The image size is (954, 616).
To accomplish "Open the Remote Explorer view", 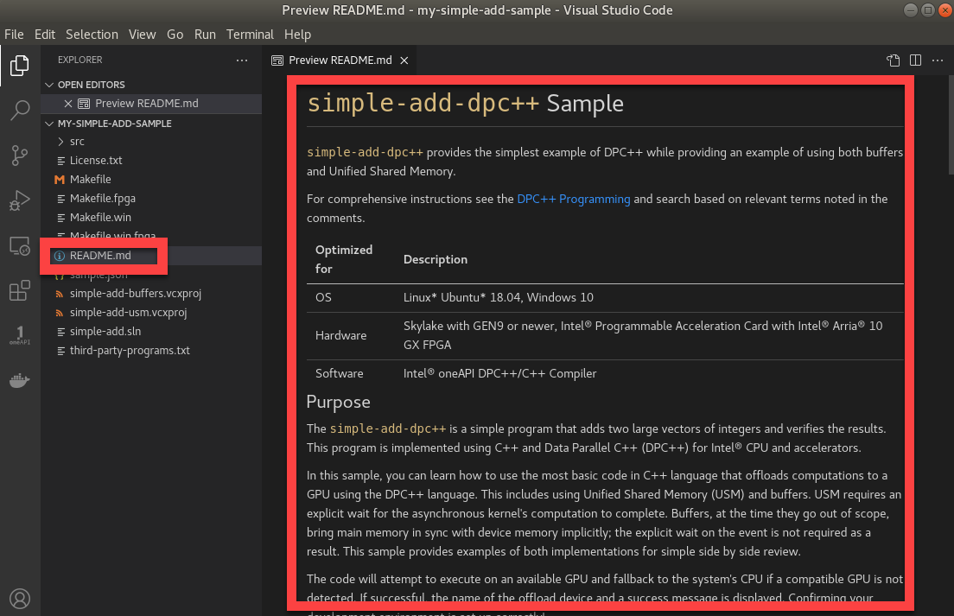I will [20, 246].
